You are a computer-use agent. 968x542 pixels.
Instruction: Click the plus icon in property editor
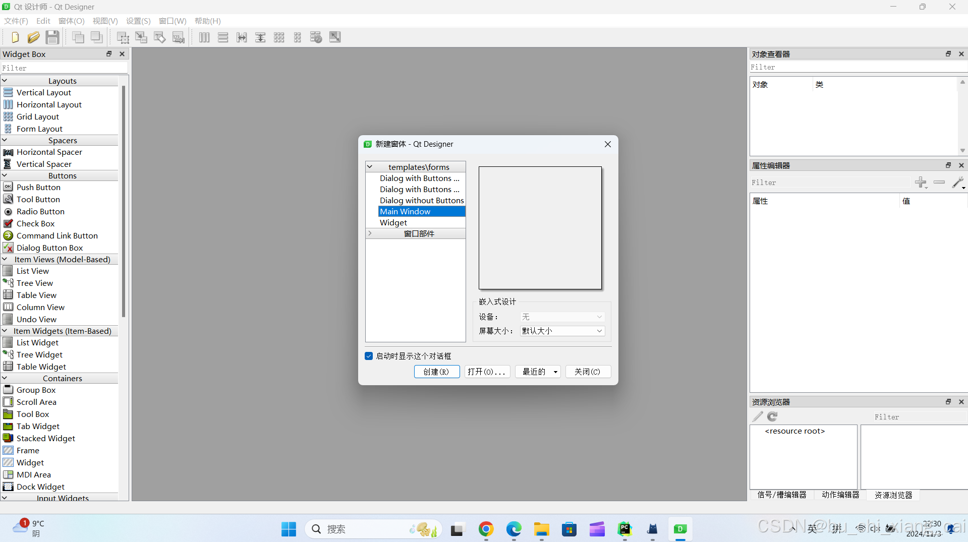coord(921,183)
